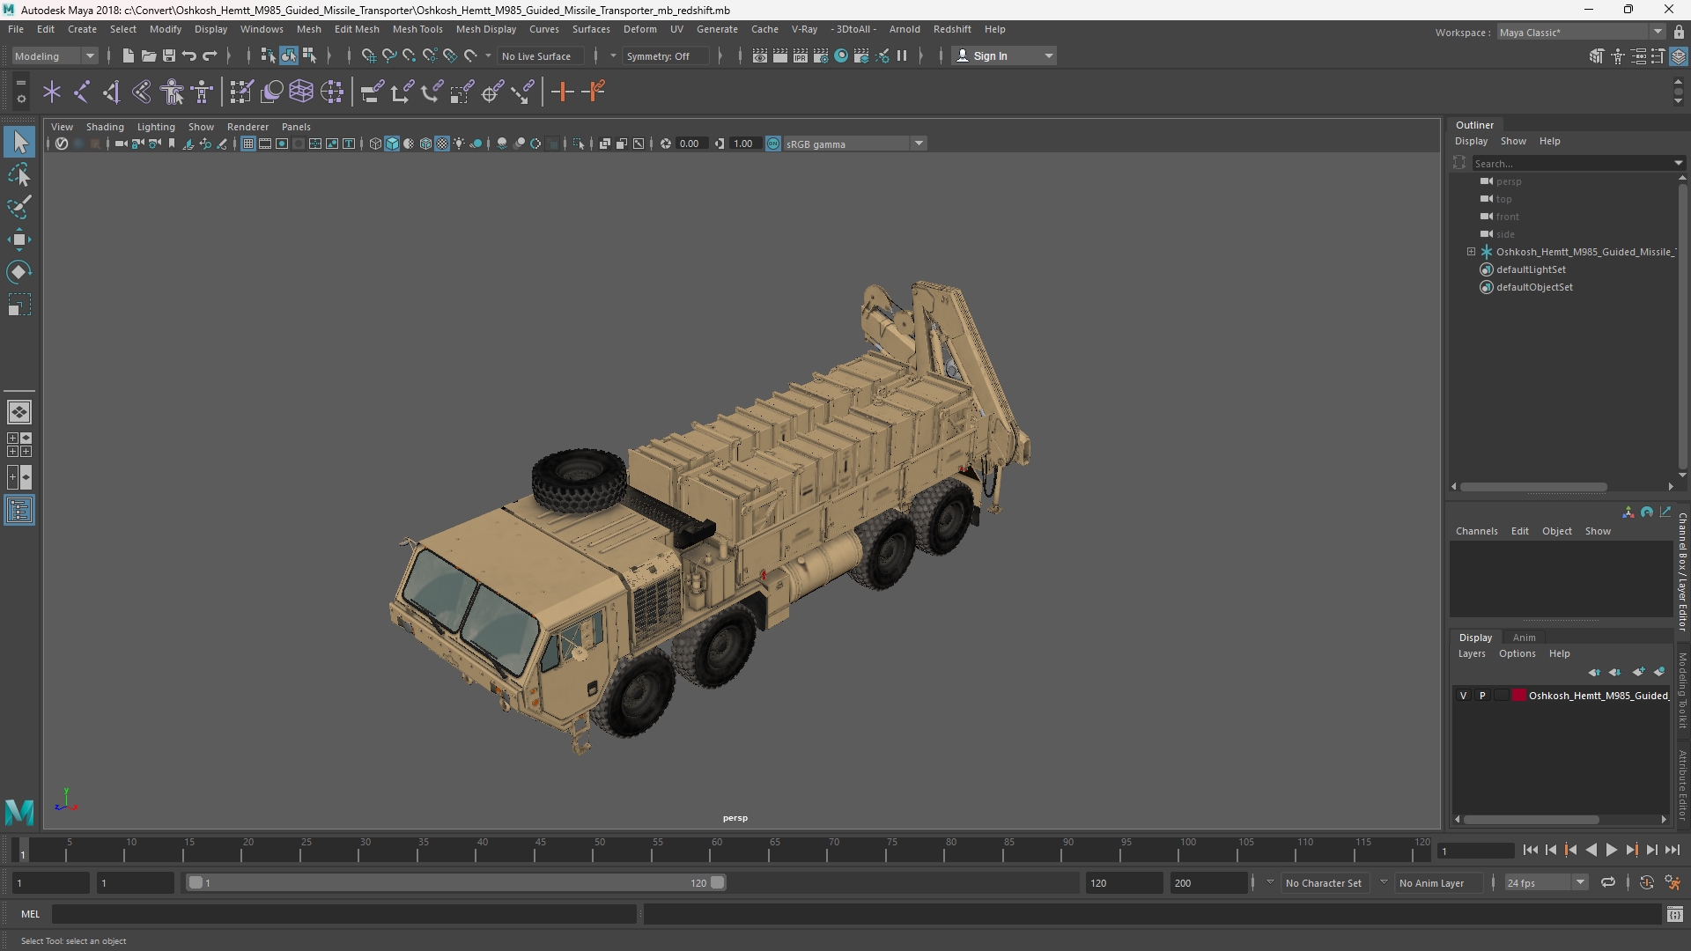Toggle viewport grid display
Viewport: 1691px width, 951px height.
(248, 144)
